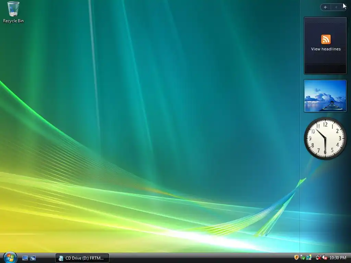The width and height of the screenshot is (351, 263).
Task: Click Safely Remove Hardware tray icon
Action: pos(303,258)
